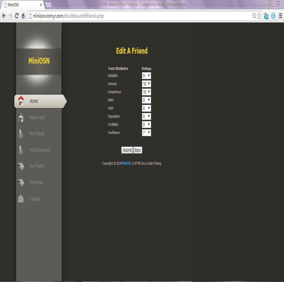Expand the Honesty rating dropdown

(146, 84)
